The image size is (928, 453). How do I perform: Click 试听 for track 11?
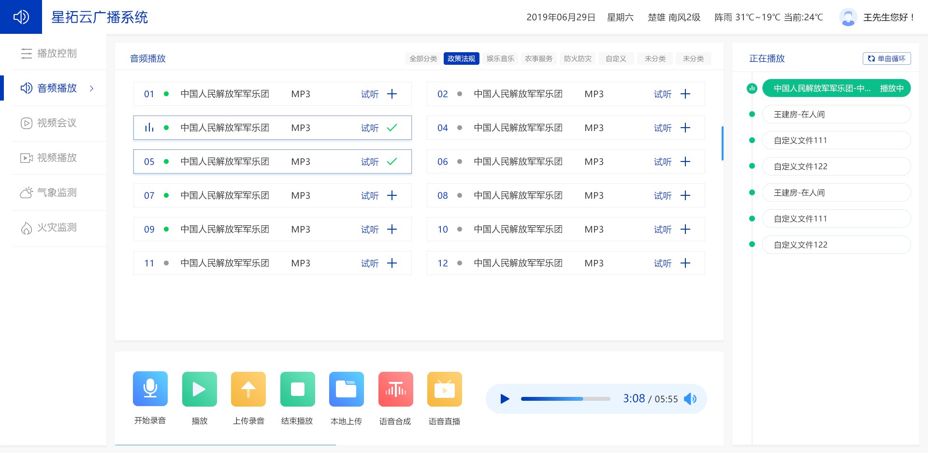point(370,263)
